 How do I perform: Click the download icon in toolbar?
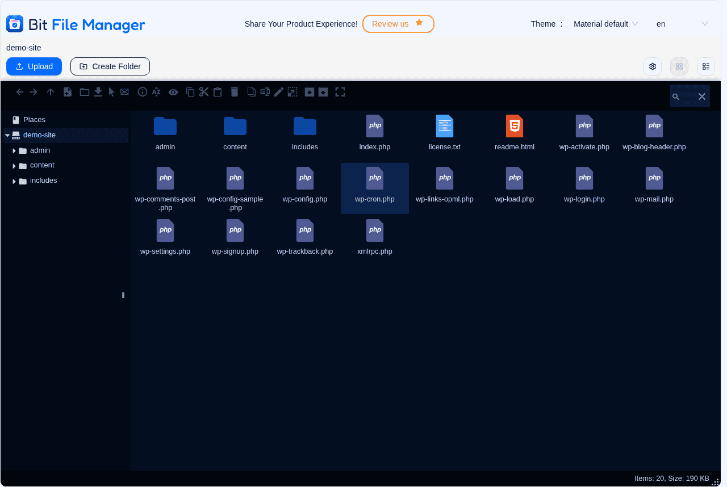[x=98, y=92]
